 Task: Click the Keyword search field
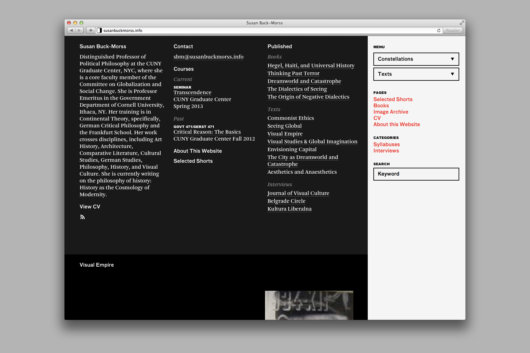(x=416, y=174)
